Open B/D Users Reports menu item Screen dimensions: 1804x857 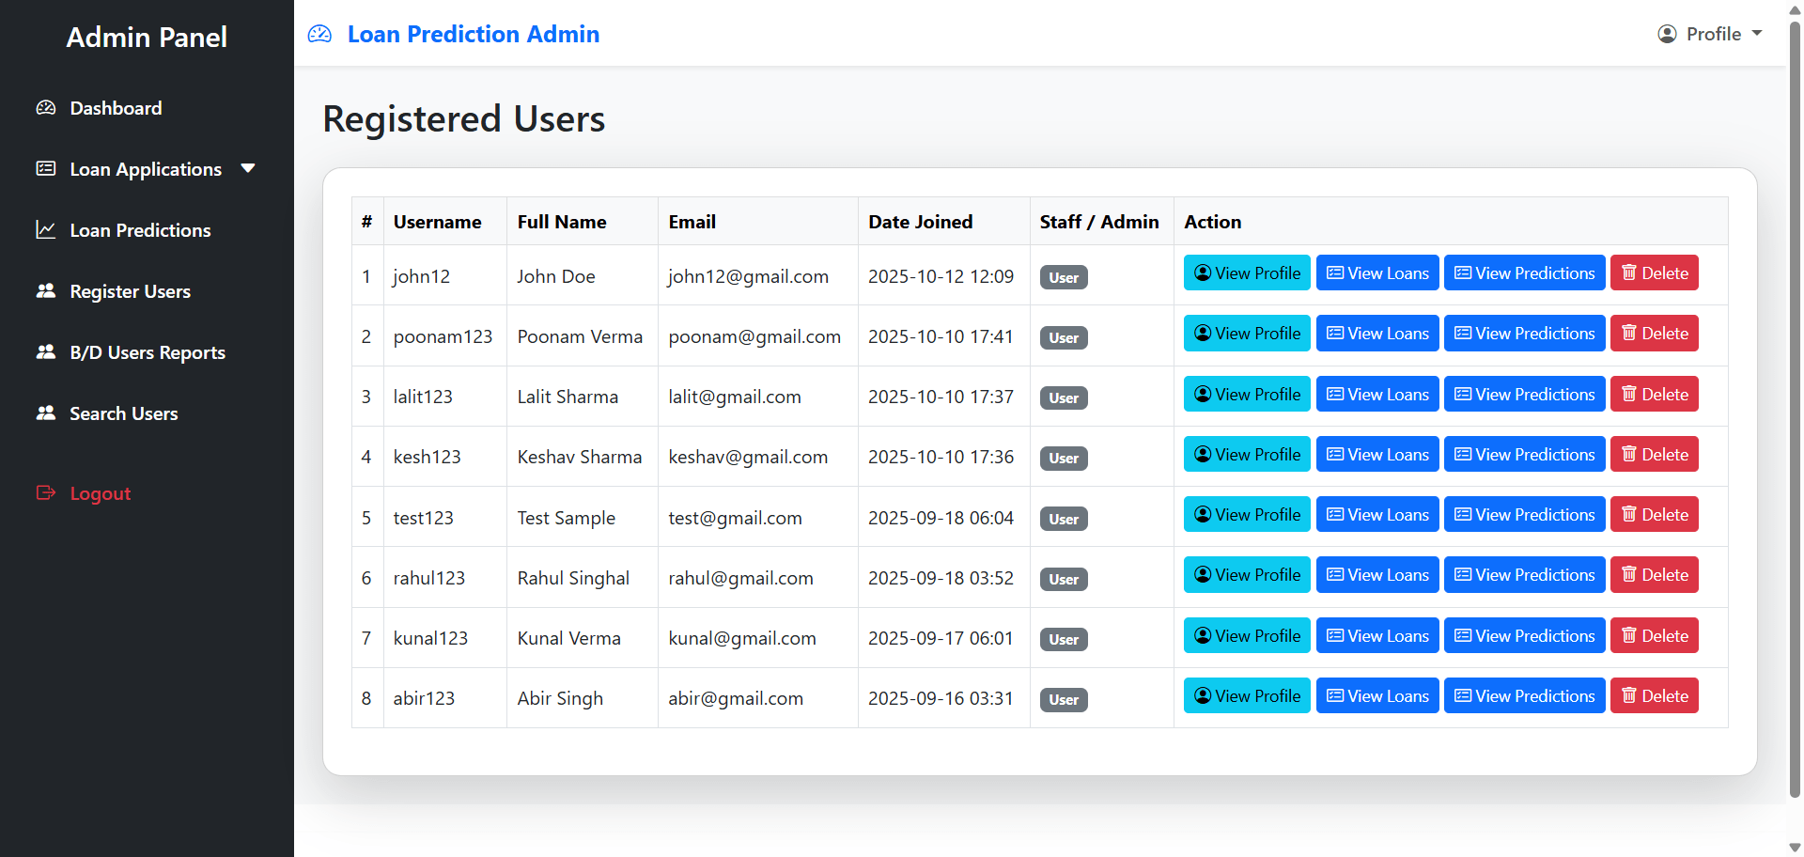(x=148, y=352)
